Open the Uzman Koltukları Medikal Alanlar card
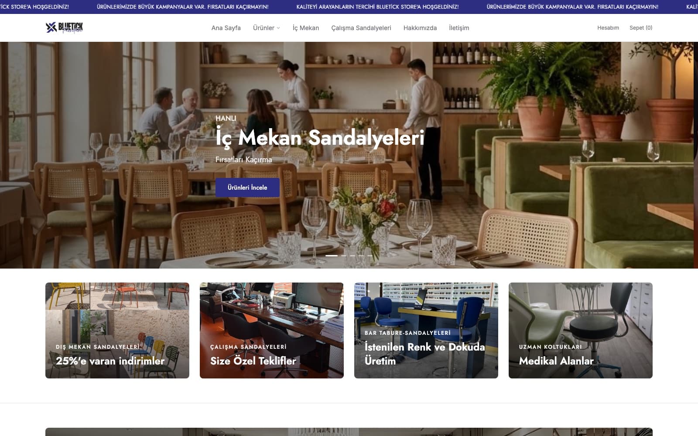 (581, 330)
